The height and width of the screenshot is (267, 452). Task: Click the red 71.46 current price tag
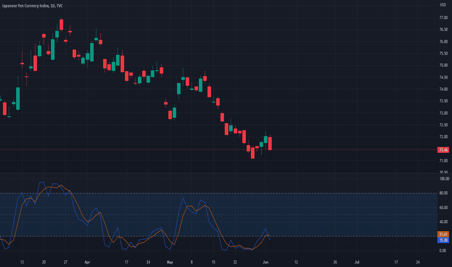443,150
